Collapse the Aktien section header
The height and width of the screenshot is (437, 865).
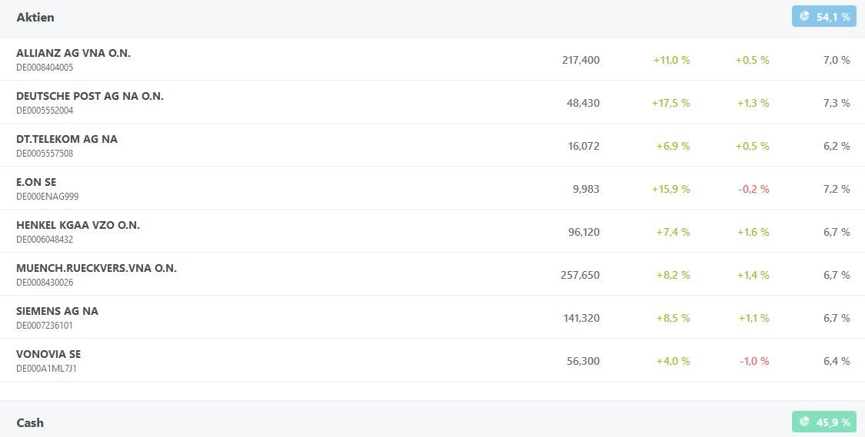click(35, 17)
